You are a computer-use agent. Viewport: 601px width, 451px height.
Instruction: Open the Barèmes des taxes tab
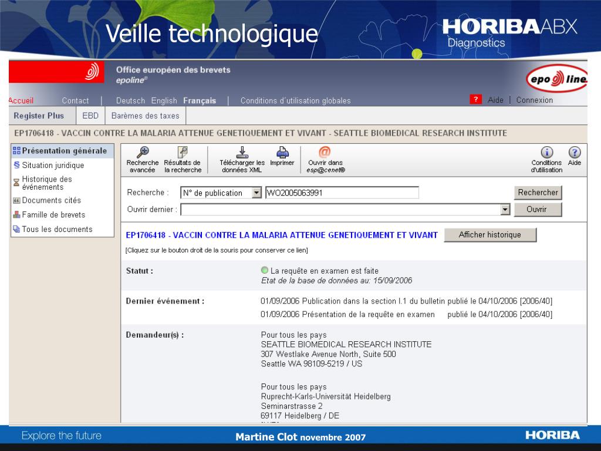click(x=146, y=116)
